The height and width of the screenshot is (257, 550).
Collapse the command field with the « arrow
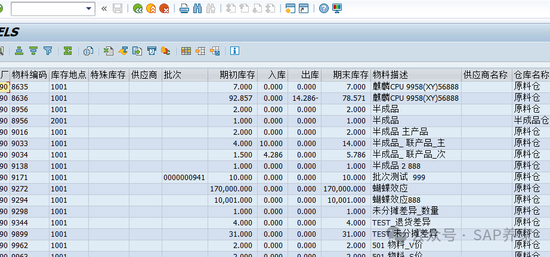pos(104,8)
